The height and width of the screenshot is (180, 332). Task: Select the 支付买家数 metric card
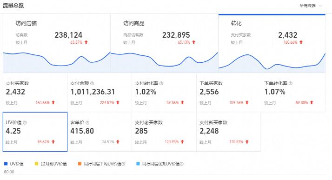(x=35, y=93)
